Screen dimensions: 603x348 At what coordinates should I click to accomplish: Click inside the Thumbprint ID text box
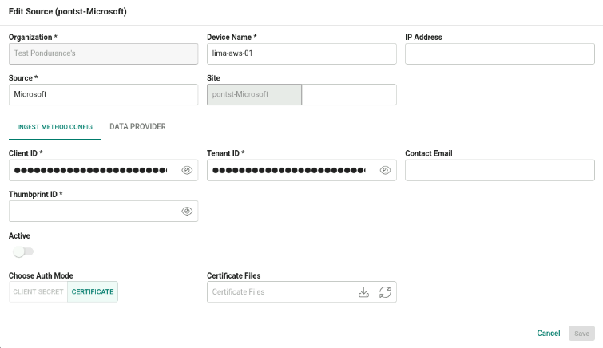(x=94, y=211)
